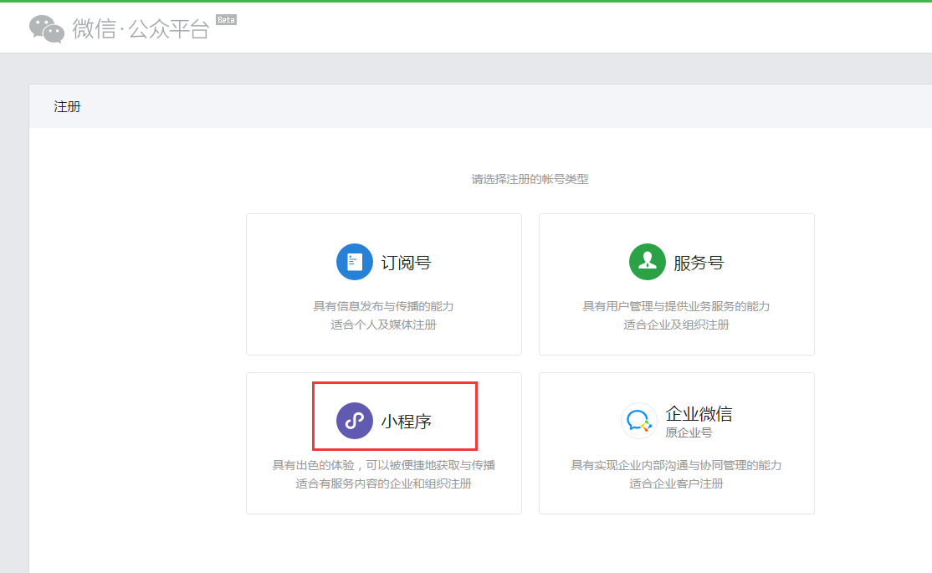Click the 请选择注册的帐号类型 prompt text
The height and width of the screenshot is (573, 932).
(530, 179)
